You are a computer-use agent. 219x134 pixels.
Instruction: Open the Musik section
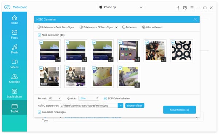(x=15, y=49)
